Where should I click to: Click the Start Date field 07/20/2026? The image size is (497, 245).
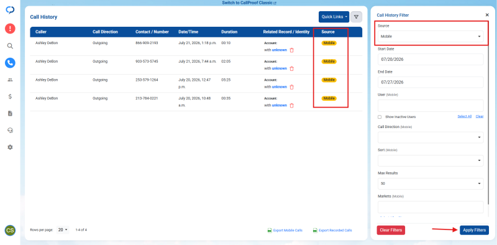pyautogui.click(x=431, y=59)
